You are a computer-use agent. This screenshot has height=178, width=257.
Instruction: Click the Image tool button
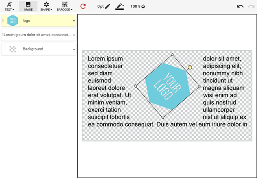tap(28, 6)
